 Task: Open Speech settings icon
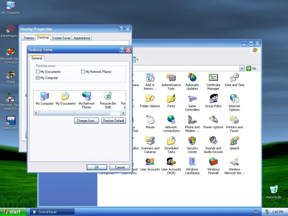click(234, 143)
